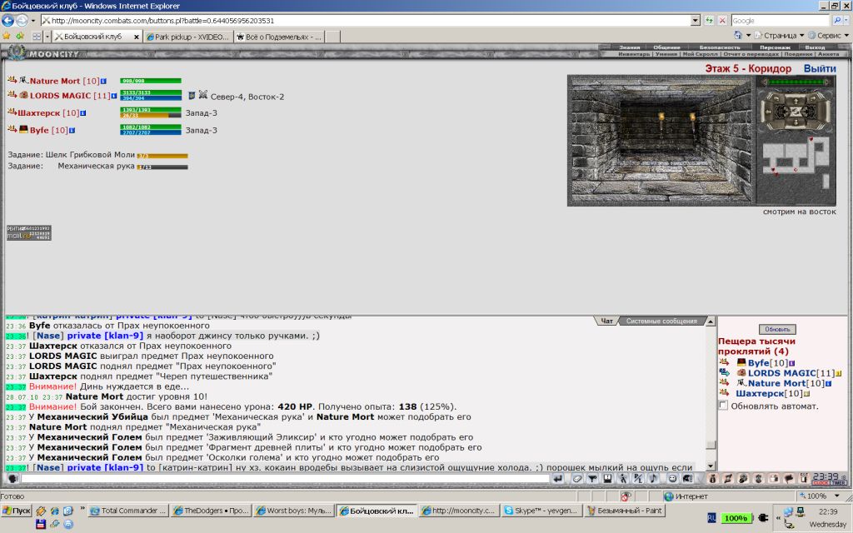Image resolution: width=853 pixels, height=533 pixels.
Task: Click the private message arrow before Шахтерск
Action: (12, 112)
